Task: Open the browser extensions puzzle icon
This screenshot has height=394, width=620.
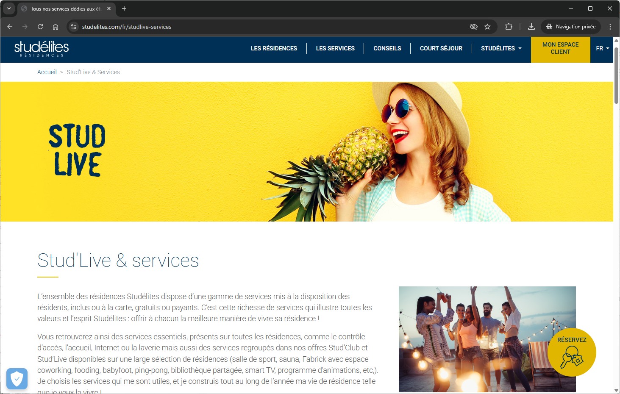Action: click(x=509, y=27)
